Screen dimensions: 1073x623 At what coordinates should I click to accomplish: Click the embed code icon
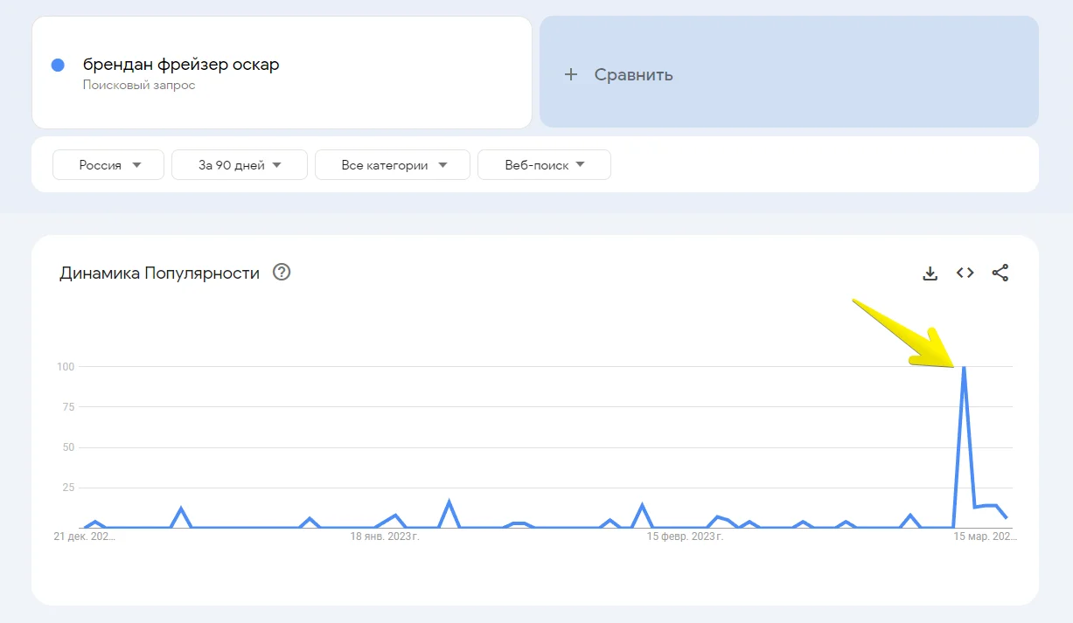(x=965, y=273)
